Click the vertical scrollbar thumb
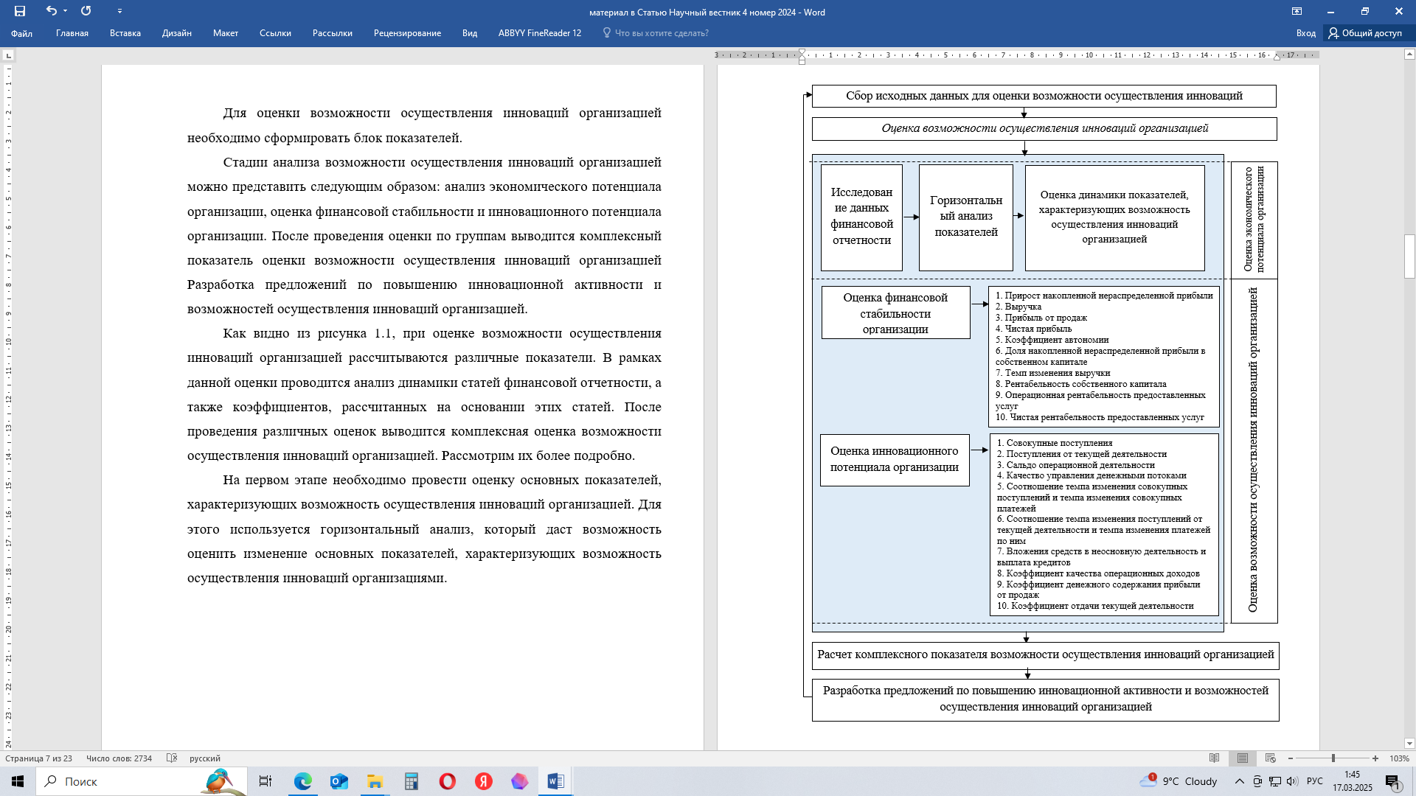The image size is (1416, 796). coord(1409,256)
